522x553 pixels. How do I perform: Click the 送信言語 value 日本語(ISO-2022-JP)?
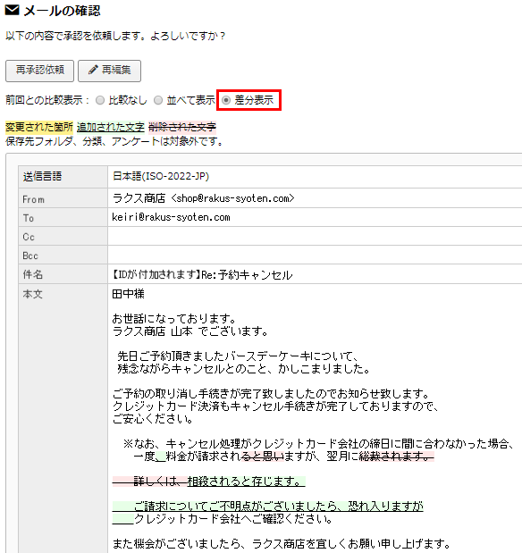click(x=161, y=176)
